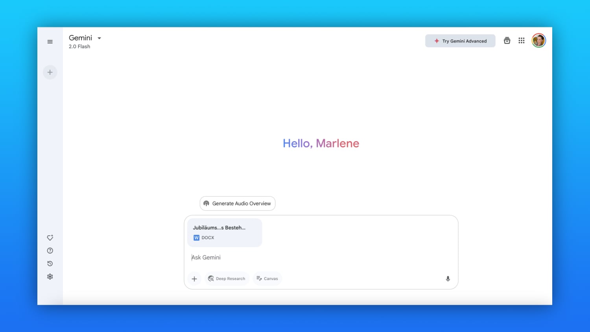Viewport: 590px width, 332px height.
Task: Click the Word icon on attached file
Action: 196,238
